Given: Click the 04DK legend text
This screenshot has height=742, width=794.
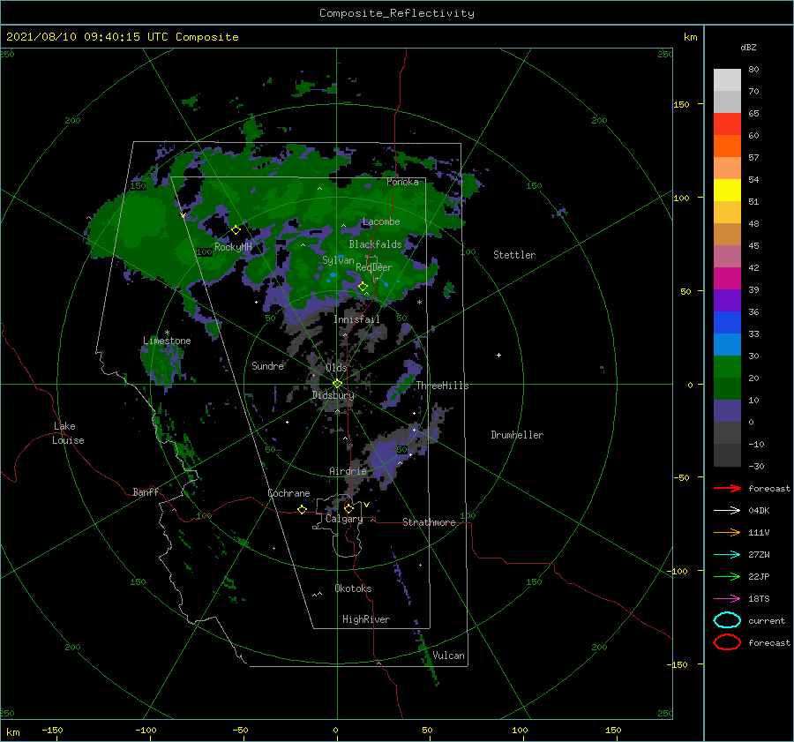Looking at the screenshot, I should click(759, 511).
